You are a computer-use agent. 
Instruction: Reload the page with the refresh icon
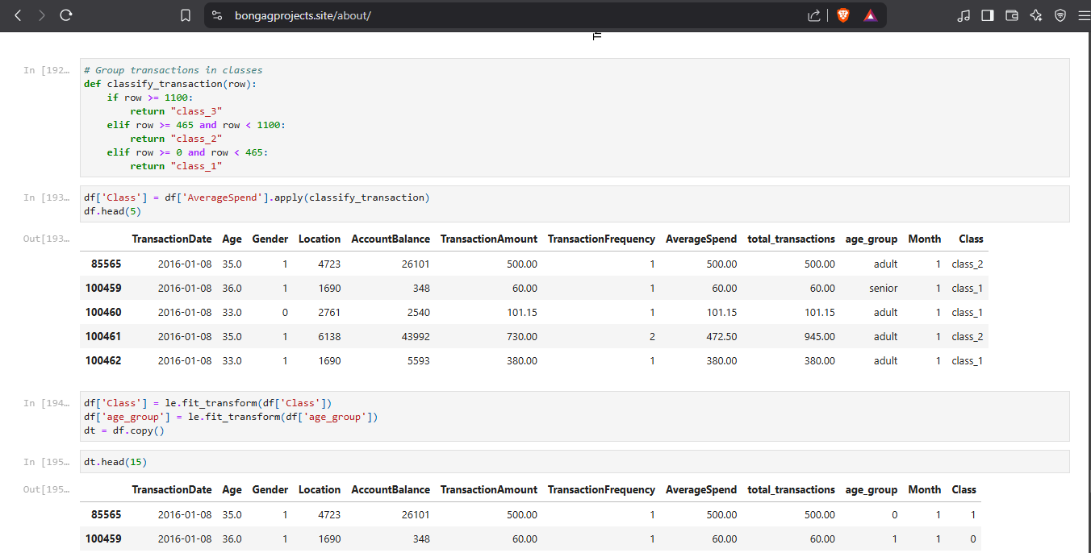click(x=66, y=15)
